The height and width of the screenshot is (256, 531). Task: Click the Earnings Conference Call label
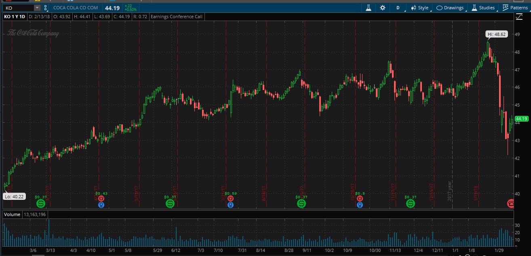[177, 17]
